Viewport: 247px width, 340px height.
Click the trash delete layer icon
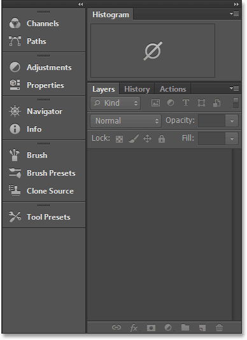click(219, 327)
